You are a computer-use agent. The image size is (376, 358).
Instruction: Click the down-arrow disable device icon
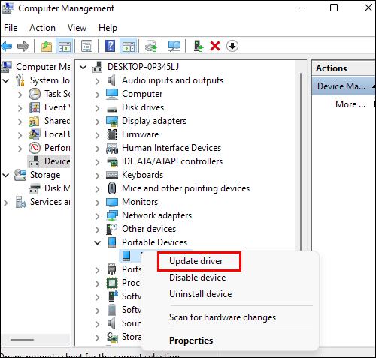(232, 46)
